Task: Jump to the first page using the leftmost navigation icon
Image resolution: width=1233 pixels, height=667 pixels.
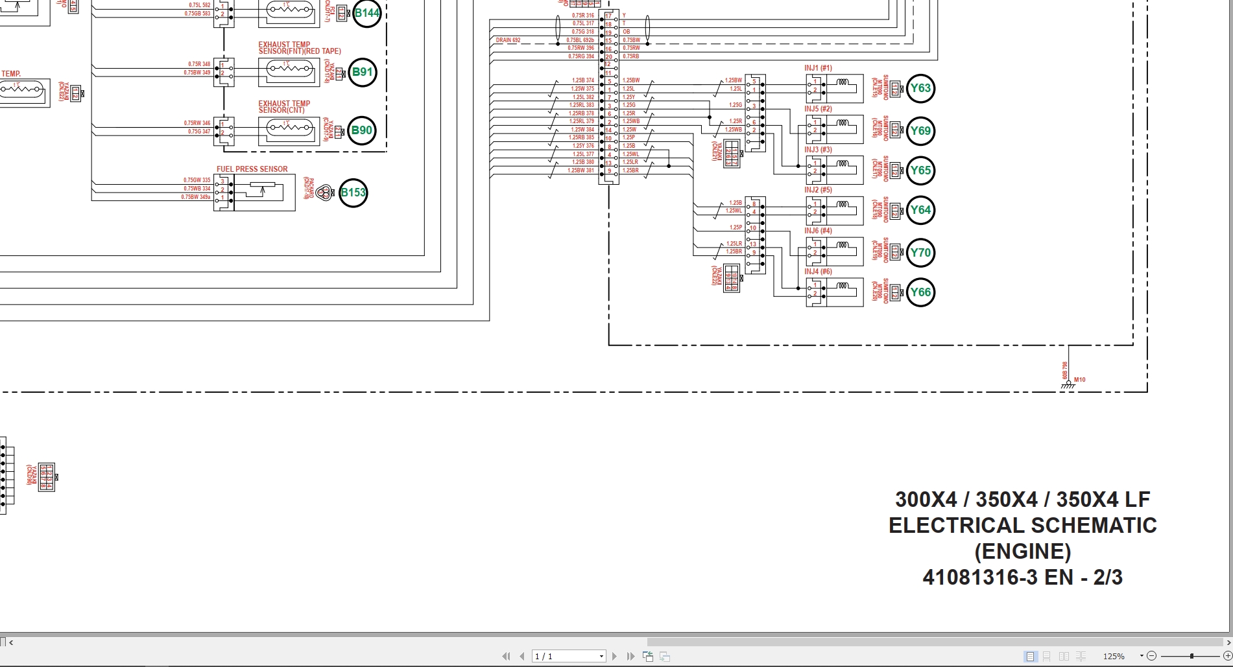Action: [x=506, y=656]
